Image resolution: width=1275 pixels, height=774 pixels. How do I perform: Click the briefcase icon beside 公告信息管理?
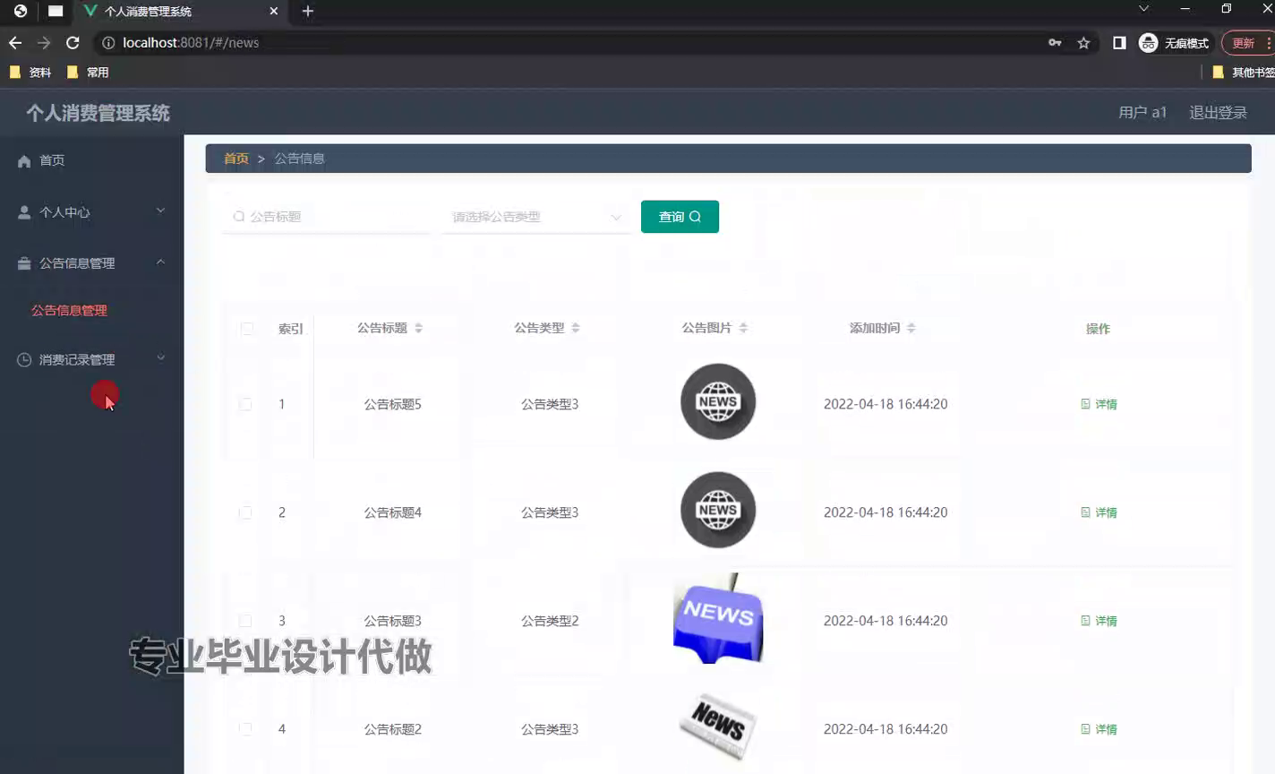click(24, 263)
